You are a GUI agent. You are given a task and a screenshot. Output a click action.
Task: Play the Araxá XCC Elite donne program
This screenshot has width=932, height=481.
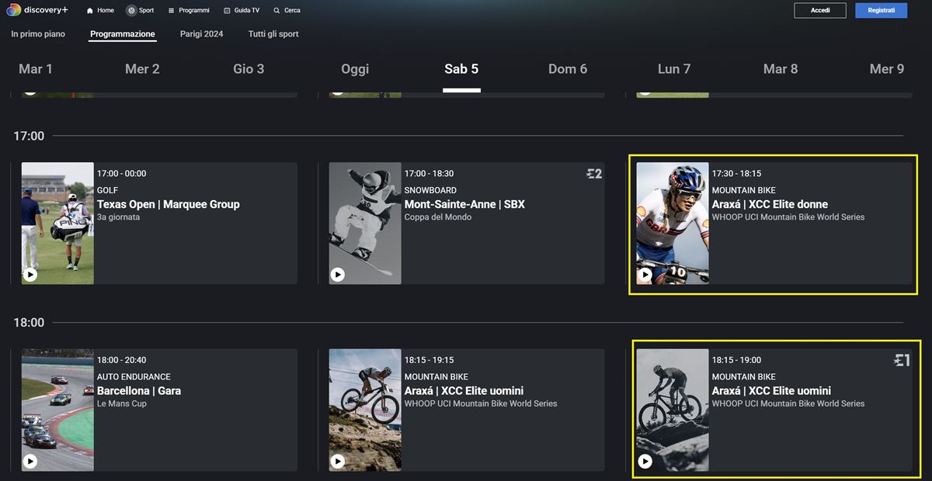(x=645, y=274)
